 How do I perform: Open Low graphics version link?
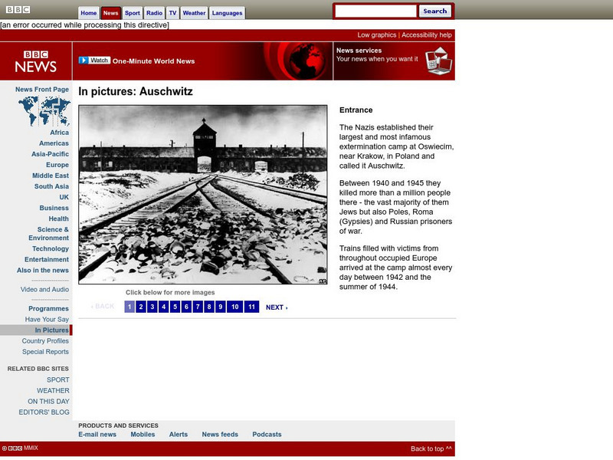[x=376, y=34]
